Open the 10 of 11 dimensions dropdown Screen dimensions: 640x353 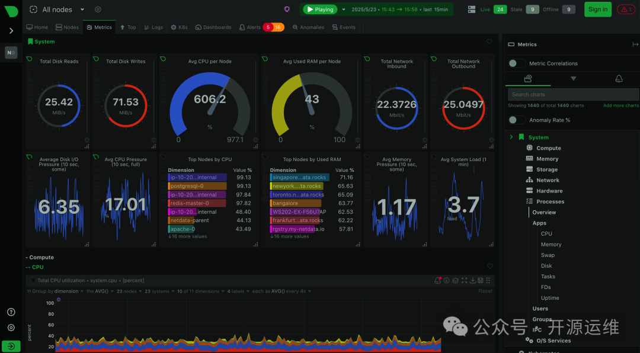[200, 291]
